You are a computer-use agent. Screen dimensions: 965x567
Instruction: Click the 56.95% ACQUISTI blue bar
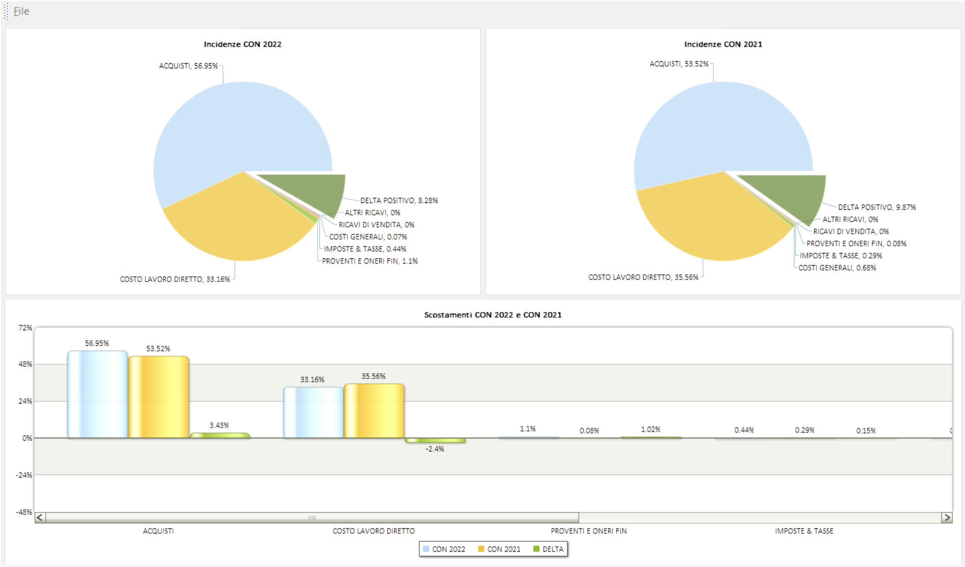point(97,394)
